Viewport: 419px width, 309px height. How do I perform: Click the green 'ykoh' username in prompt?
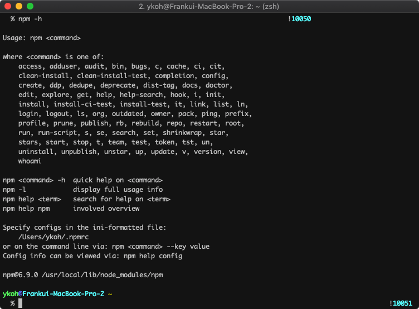(10, 293)
